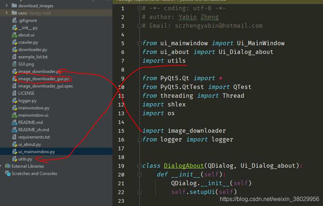Image resolution: width=323 pixels, height=206 pixels.
Task: Click line number 17 in the gutter
Action: [x=121, y=148]
